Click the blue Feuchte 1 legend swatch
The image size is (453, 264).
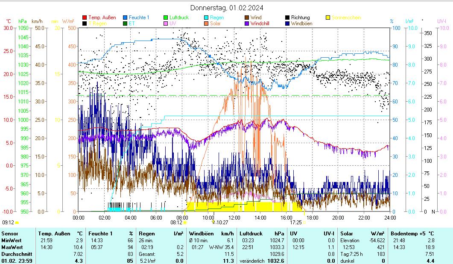(x=125, y=18)
